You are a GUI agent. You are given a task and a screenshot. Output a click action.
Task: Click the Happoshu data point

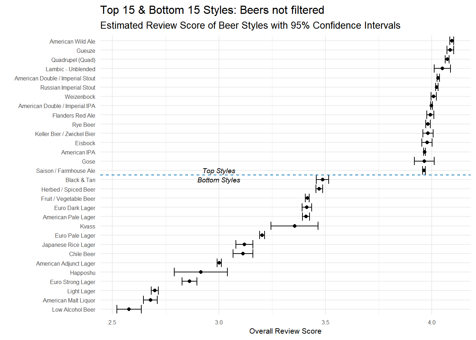[x=201, y=272]
